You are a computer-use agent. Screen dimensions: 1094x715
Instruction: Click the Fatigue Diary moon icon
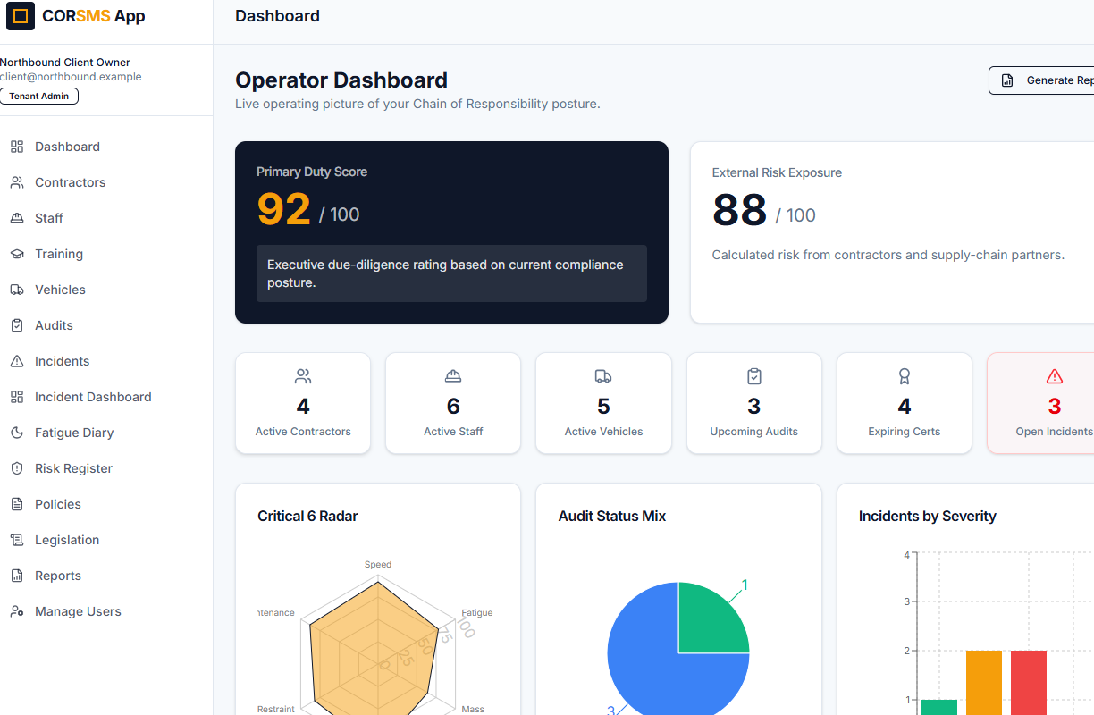point(17,433)
